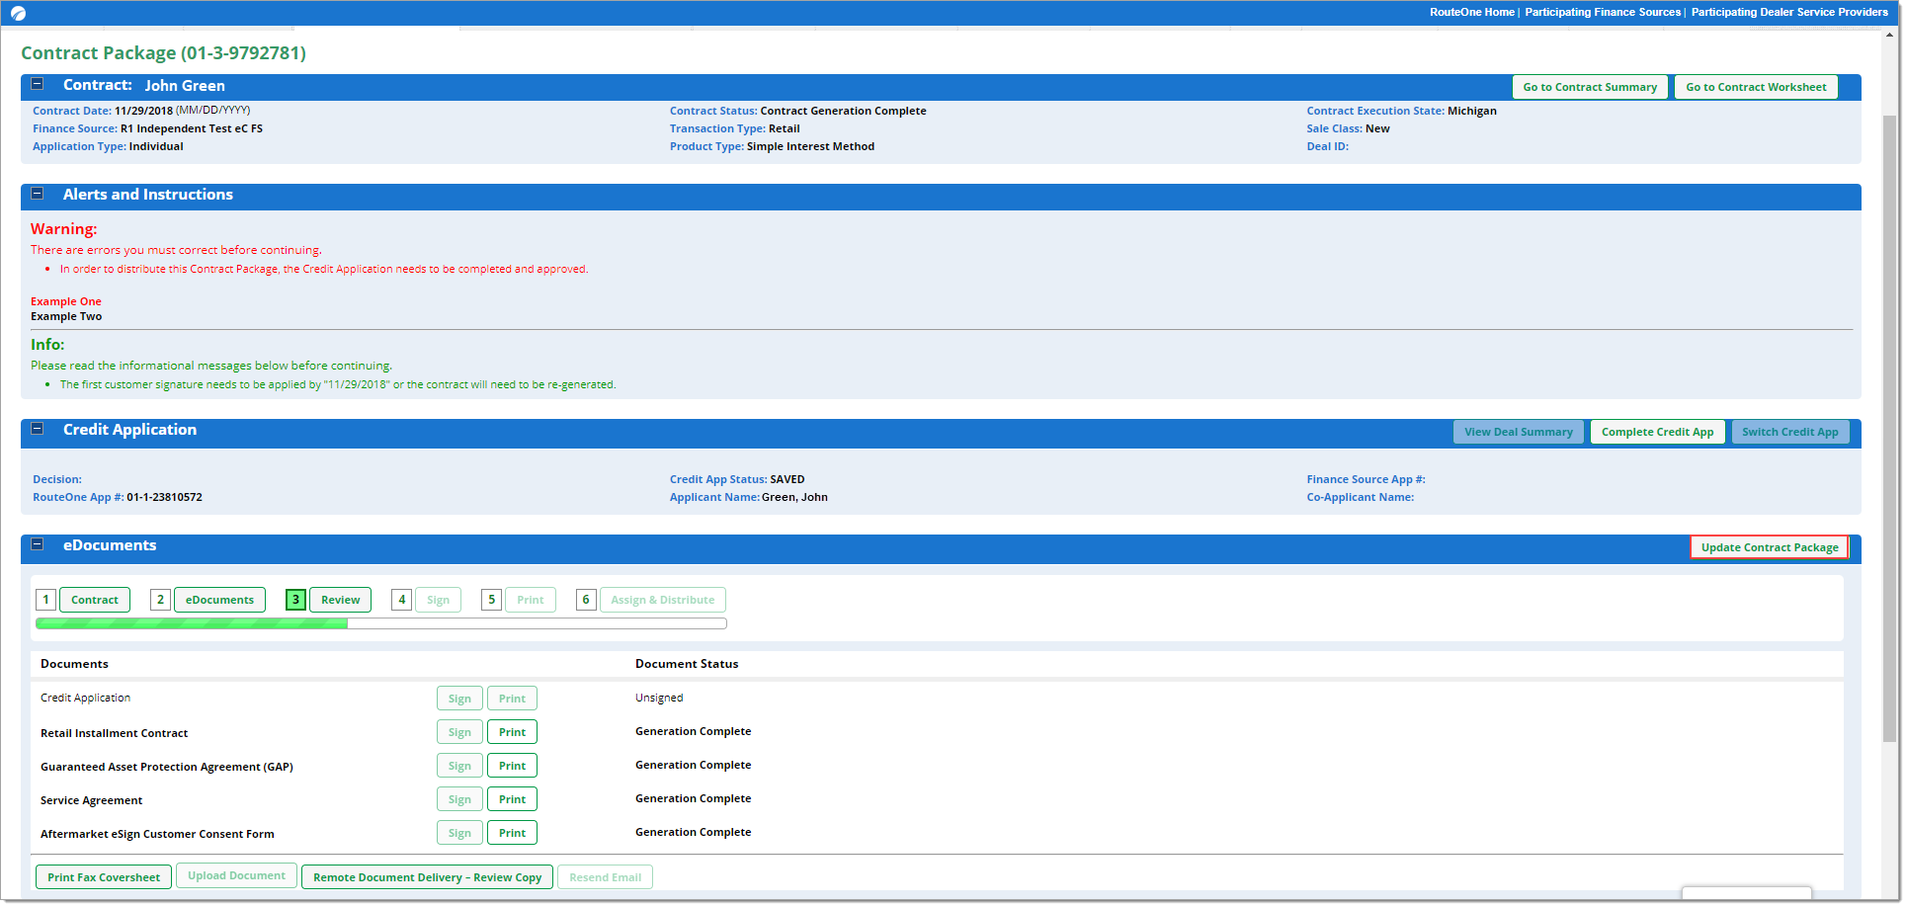
Task: Collapse the Credit Application section
Action: 38,429
